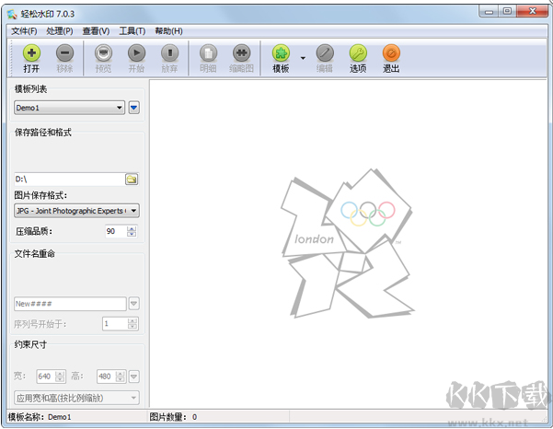Click the Edit (编辑) pencil icon
This screenshot has height=429, width=553.
tap(325, 53)
